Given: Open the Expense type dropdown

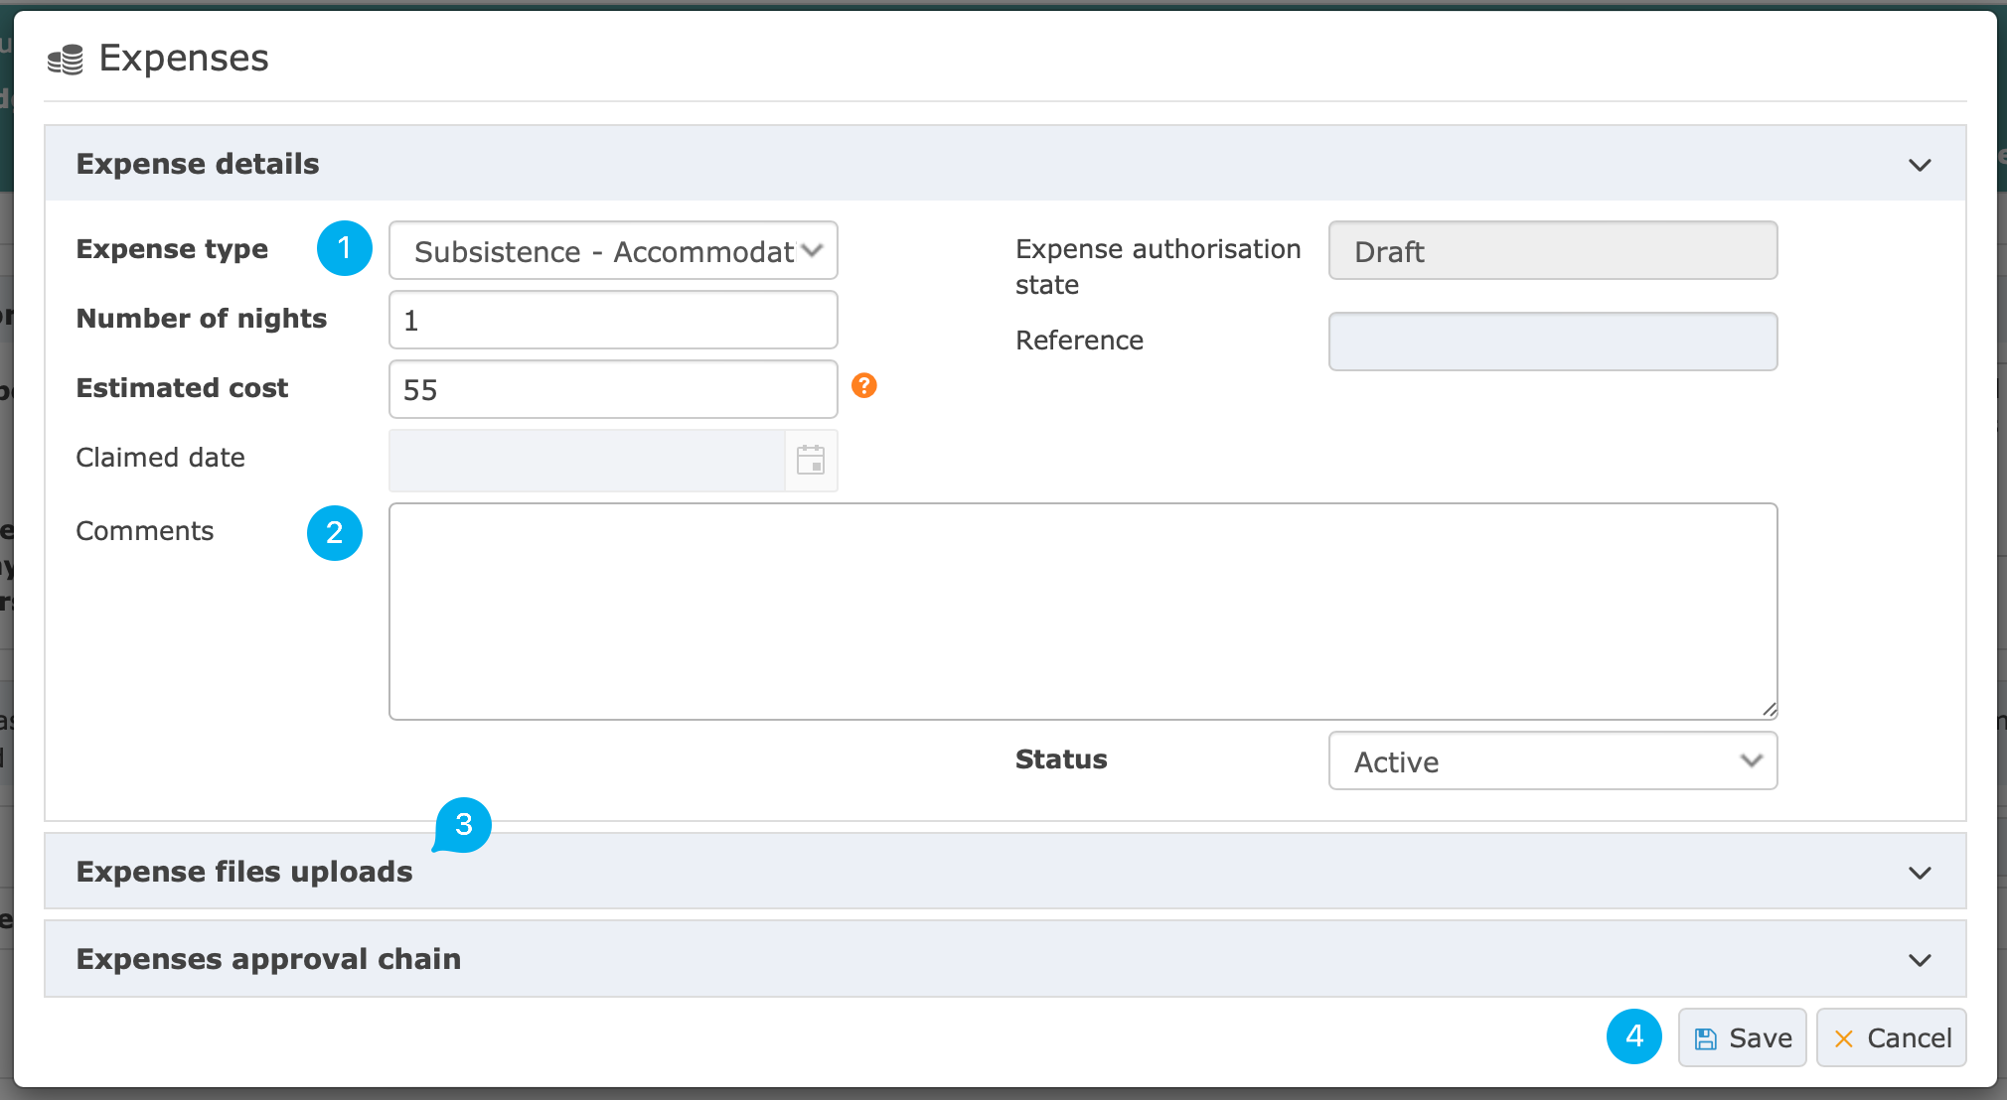Looking at the screenshot, I should pyautogui.click(x=613, y=251).
